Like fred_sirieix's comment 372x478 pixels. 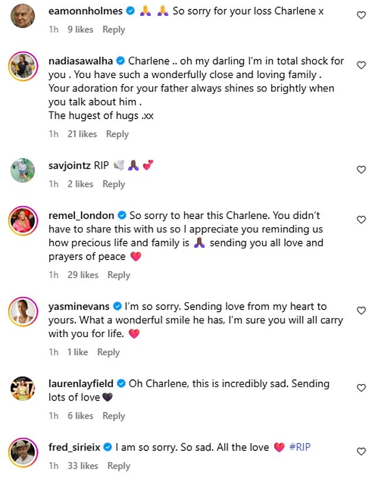click(361, 452)
